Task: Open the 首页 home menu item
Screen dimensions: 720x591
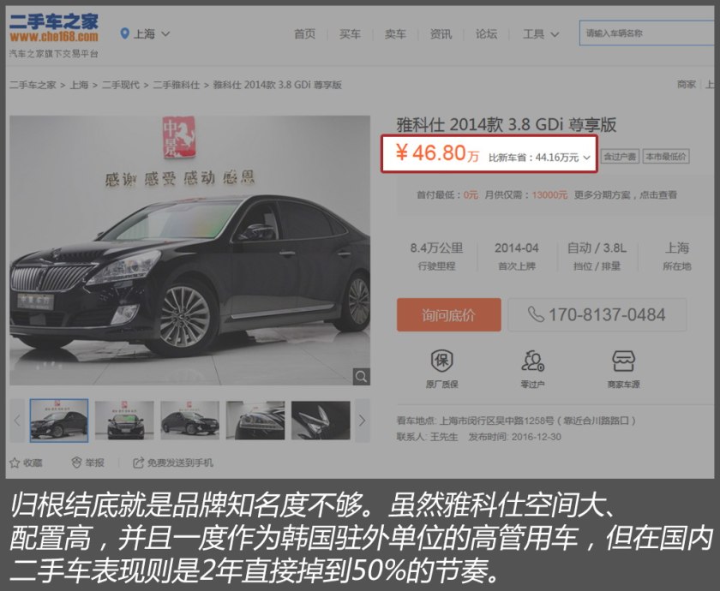Action: click(305, 34)
